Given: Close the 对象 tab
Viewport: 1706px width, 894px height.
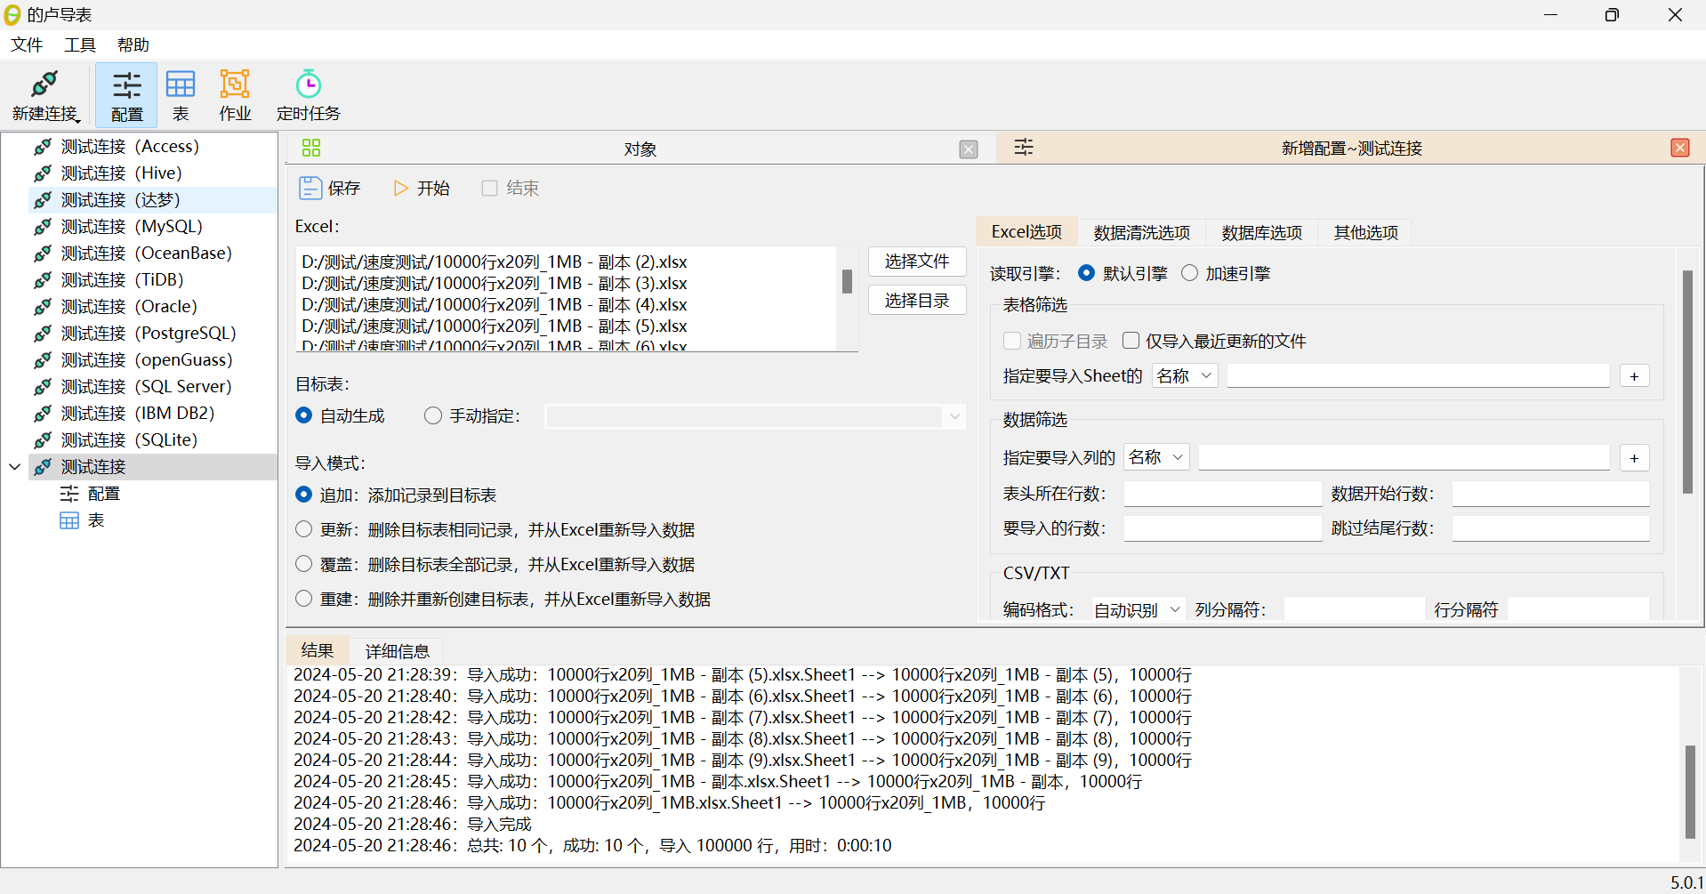Looking at the screenshot, I should point(969,149).
